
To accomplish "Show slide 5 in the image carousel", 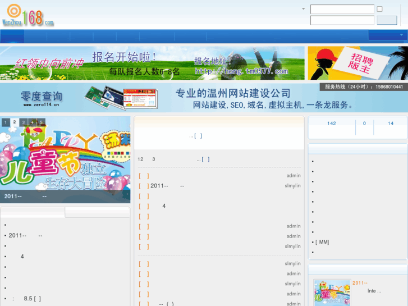I will point(41,122).
